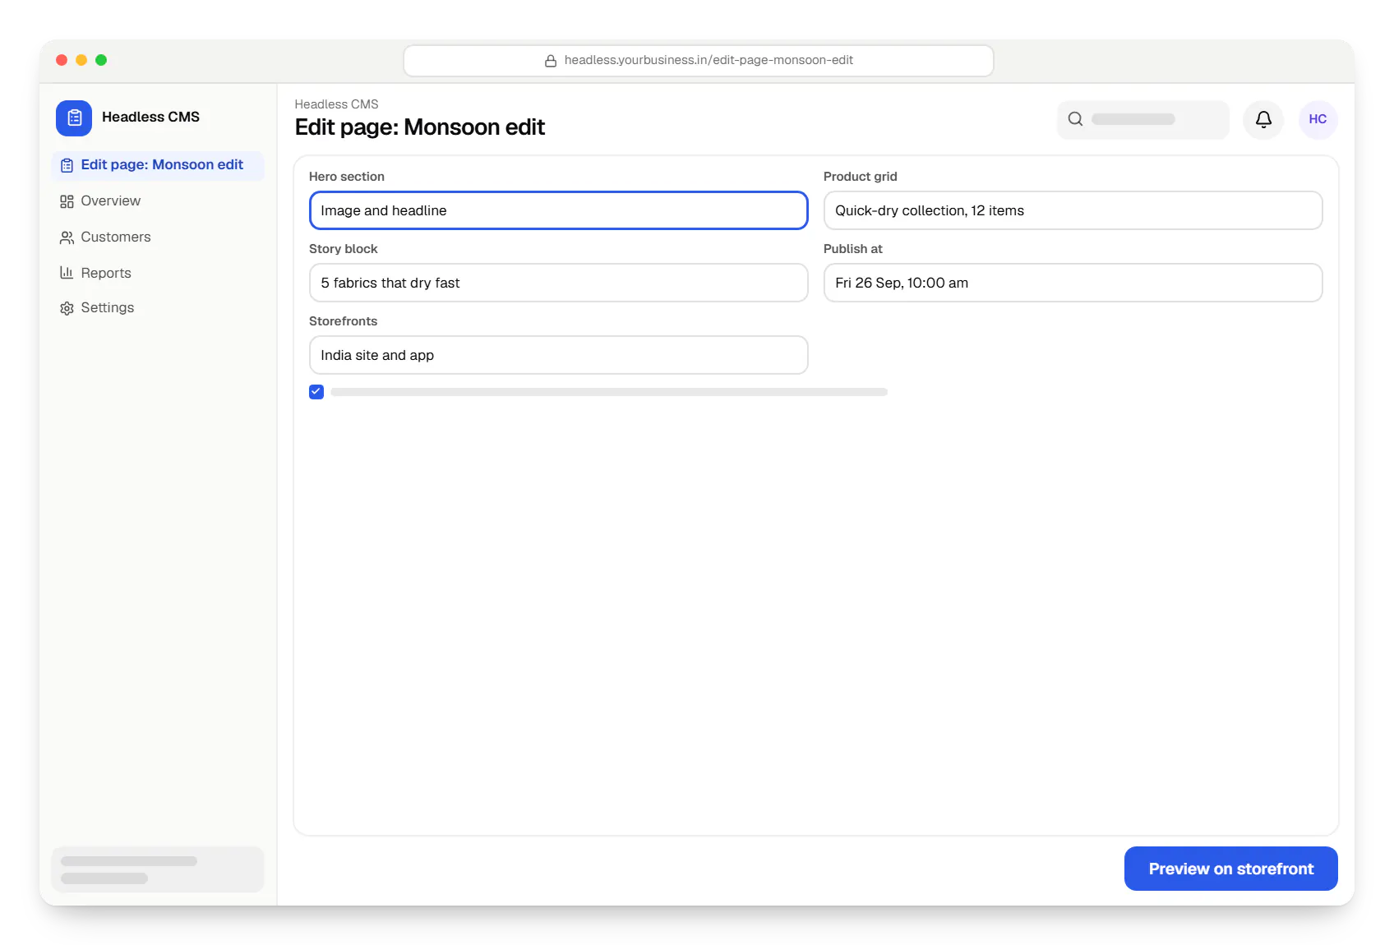Click the Headless CMS clipboard logo icon

coord(74,118)
